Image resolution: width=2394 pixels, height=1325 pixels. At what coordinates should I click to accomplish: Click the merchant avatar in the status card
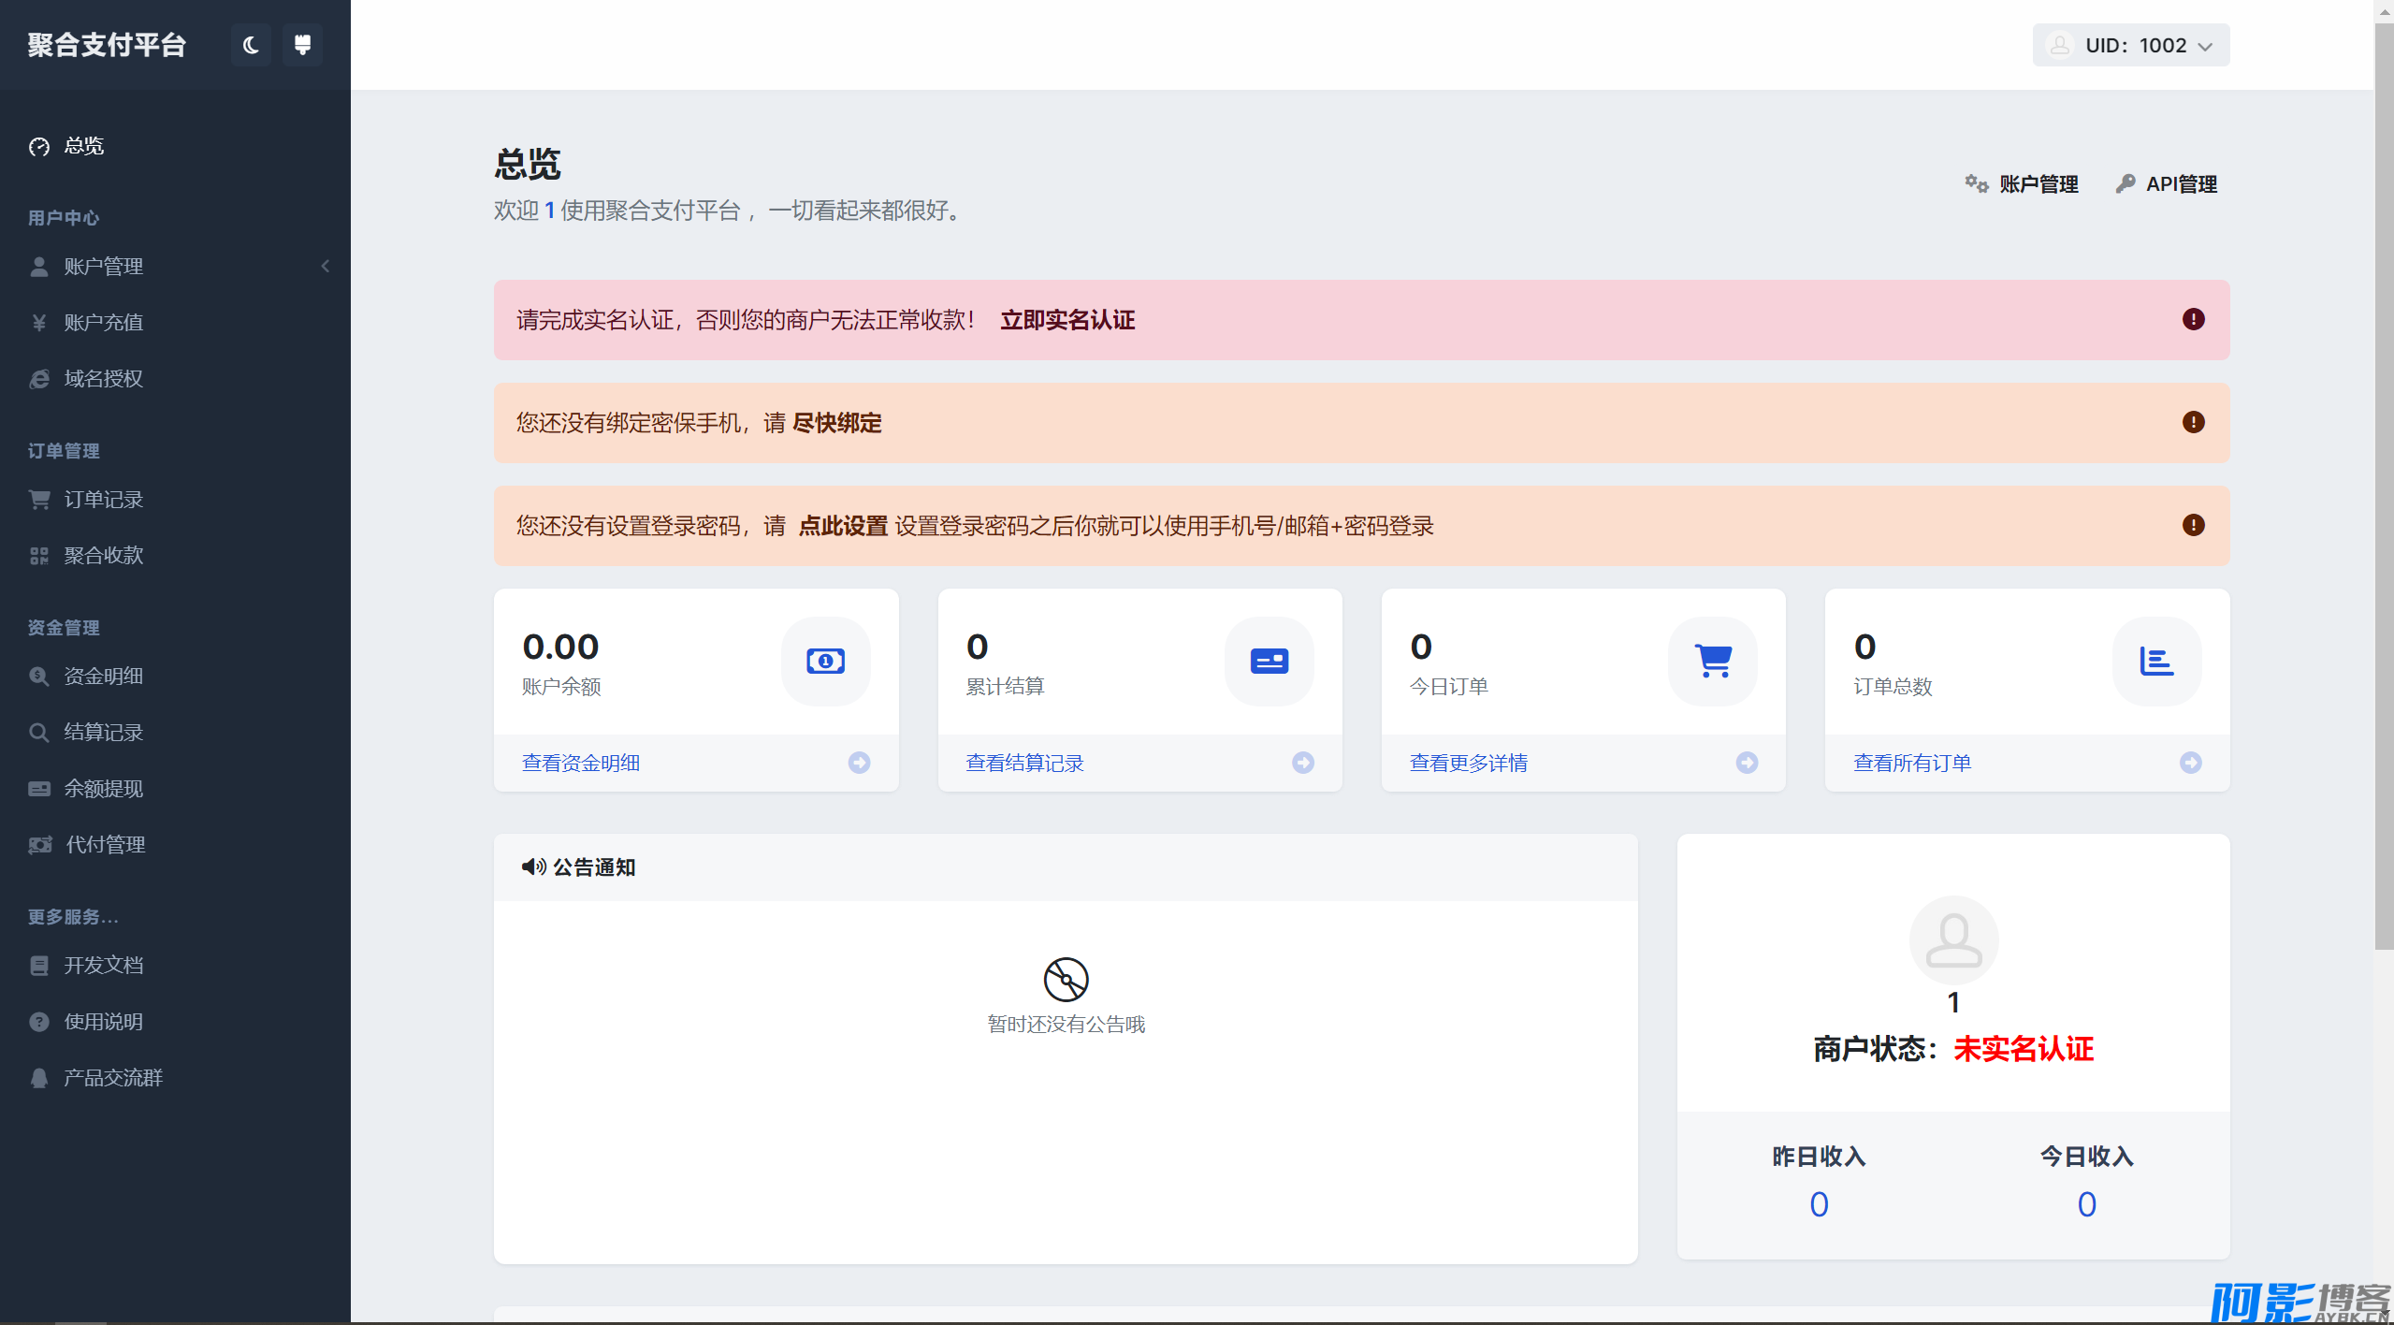tap(1953, 940)
